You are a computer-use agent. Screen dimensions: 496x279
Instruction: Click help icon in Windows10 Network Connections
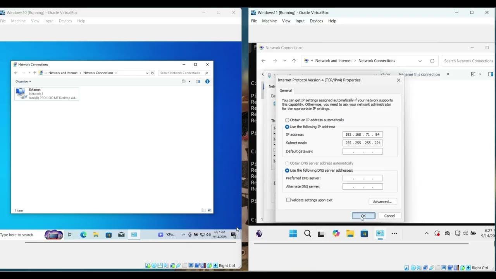coord(207,81)
